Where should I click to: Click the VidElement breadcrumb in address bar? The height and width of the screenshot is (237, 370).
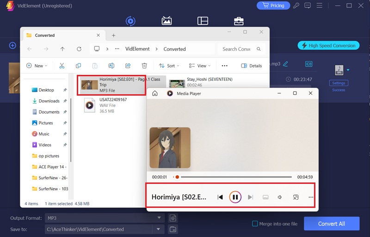(x=137, y=49)
